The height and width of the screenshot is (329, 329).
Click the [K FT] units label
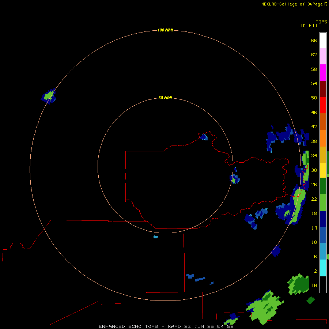tap(309, 25)
